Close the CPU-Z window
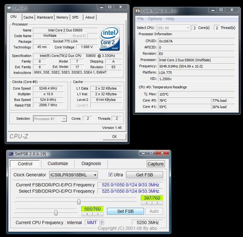The width and height of the screenshot is (243, 237). (x=121, y=7)
